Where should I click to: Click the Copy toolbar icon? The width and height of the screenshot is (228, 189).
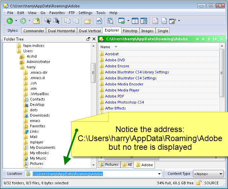67,21
